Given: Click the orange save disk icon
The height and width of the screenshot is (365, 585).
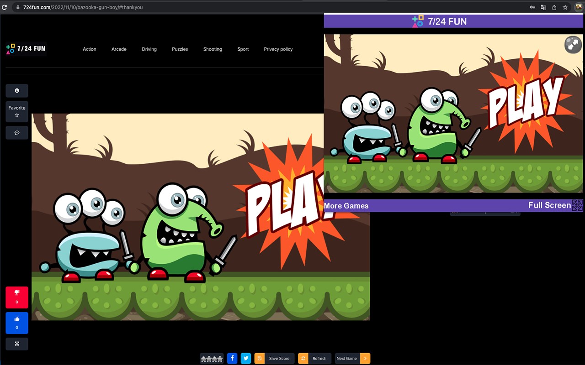Looking at the screenshot, I should (260, 359).
